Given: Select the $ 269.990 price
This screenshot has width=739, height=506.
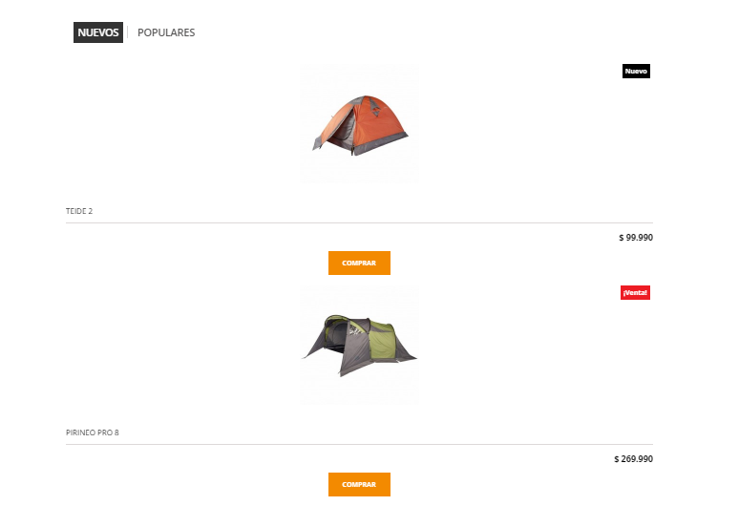Looking at the screenshot, I should pos(633,459).
